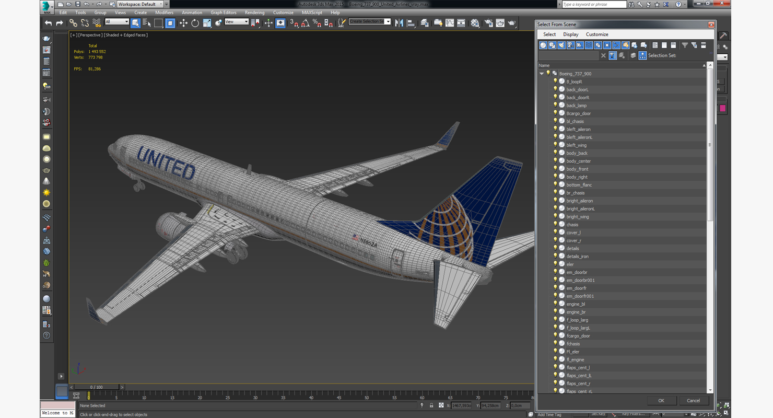Click the Shaded + Edged Faces label

coord(126,35)
